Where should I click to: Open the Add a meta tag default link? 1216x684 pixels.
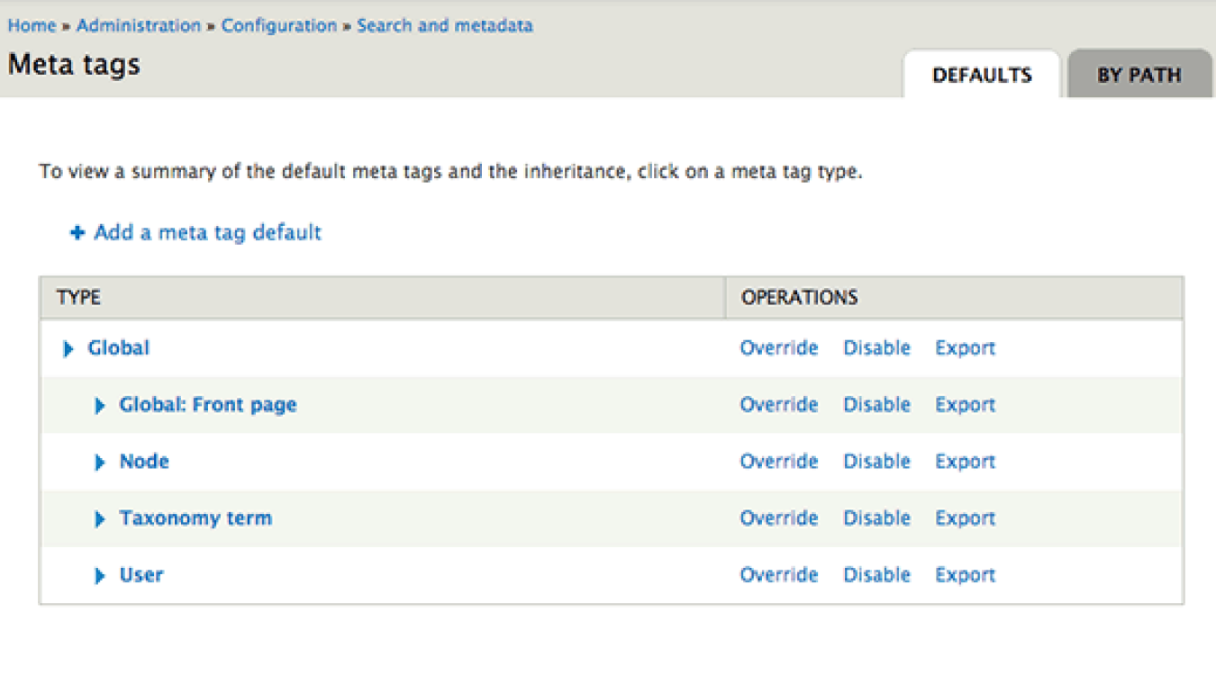click(x=205, y=232)
